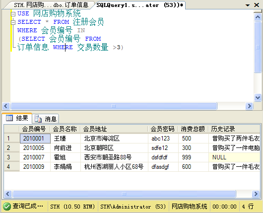Click results grid scrollbar left arrow
263x213 pixels.
(8, 194)
